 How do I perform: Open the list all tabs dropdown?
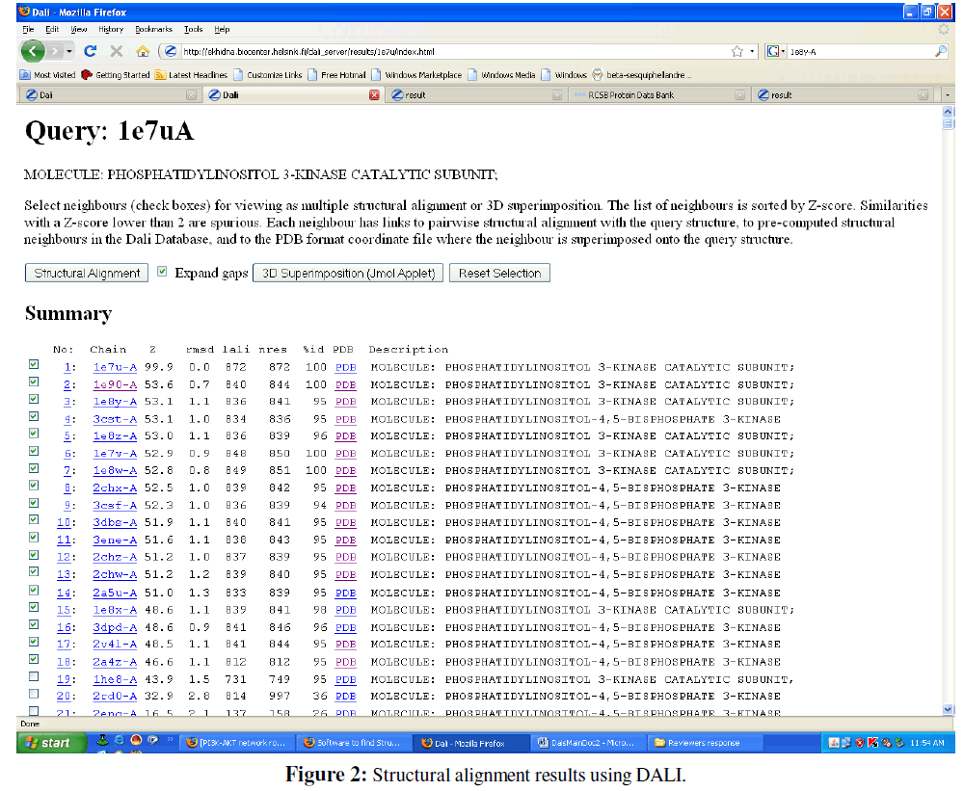point(947,95)
